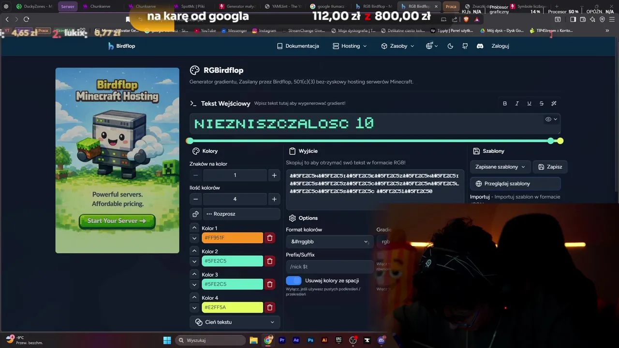Open the Discord icon in navbar
The width and height of the screenshot is (619, 348).
[x=480, y=46]
